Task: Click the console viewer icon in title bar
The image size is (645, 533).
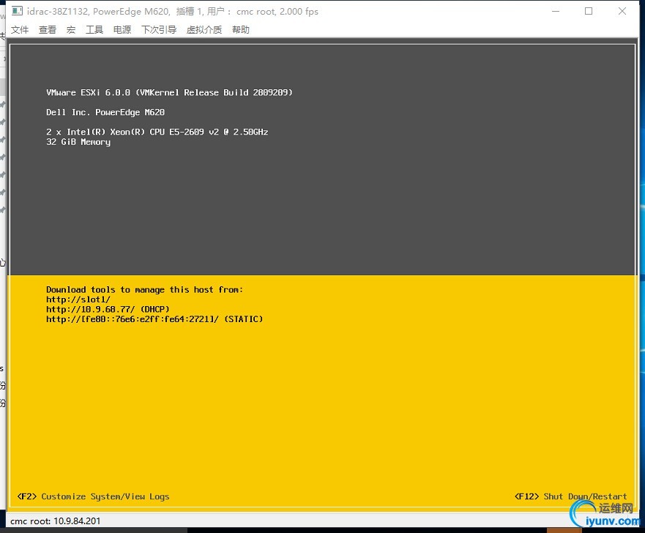Action: click(16, 10)
